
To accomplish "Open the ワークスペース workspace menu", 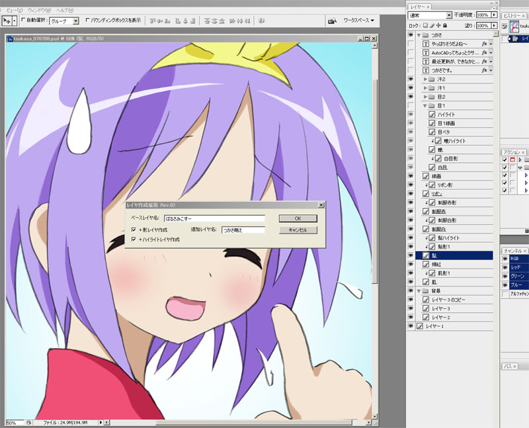I will point(358,21).
